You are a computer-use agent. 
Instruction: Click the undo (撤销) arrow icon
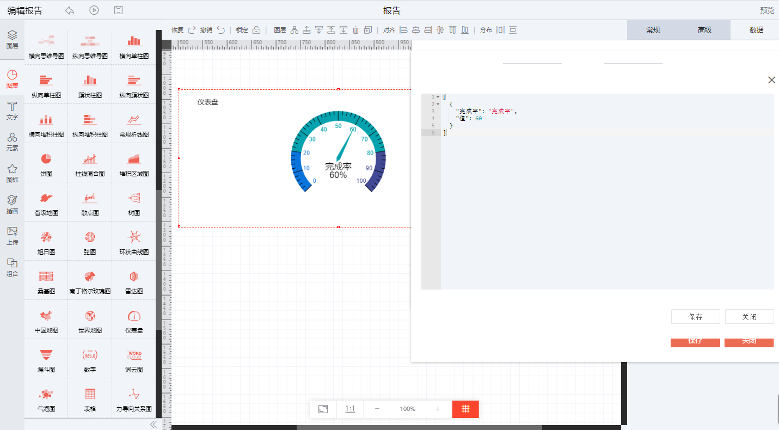[220, 30]
